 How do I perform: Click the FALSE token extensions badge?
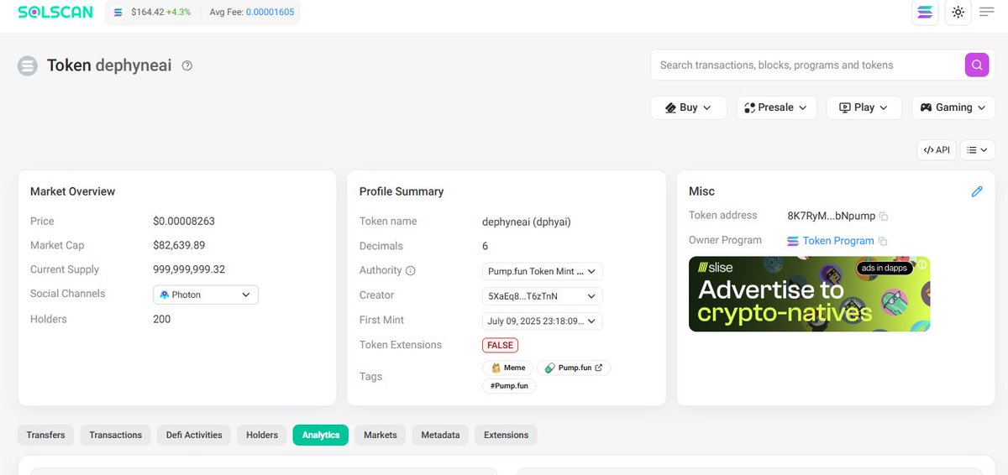500,345
